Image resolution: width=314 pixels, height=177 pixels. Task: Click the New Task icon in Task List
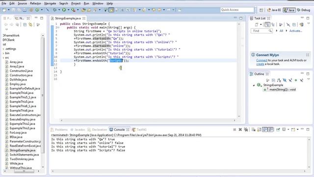(257, 25)
